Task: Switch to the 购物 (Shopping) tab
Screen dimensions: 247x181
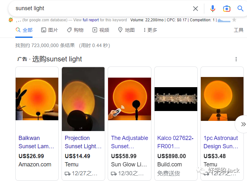Action: pyautogui.click(x=75, y=30)
